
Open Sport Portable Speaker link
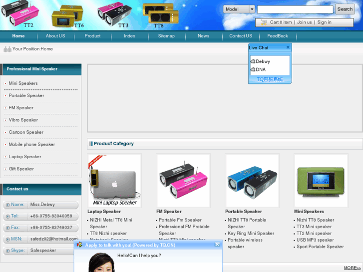click(x=320, y=247)
